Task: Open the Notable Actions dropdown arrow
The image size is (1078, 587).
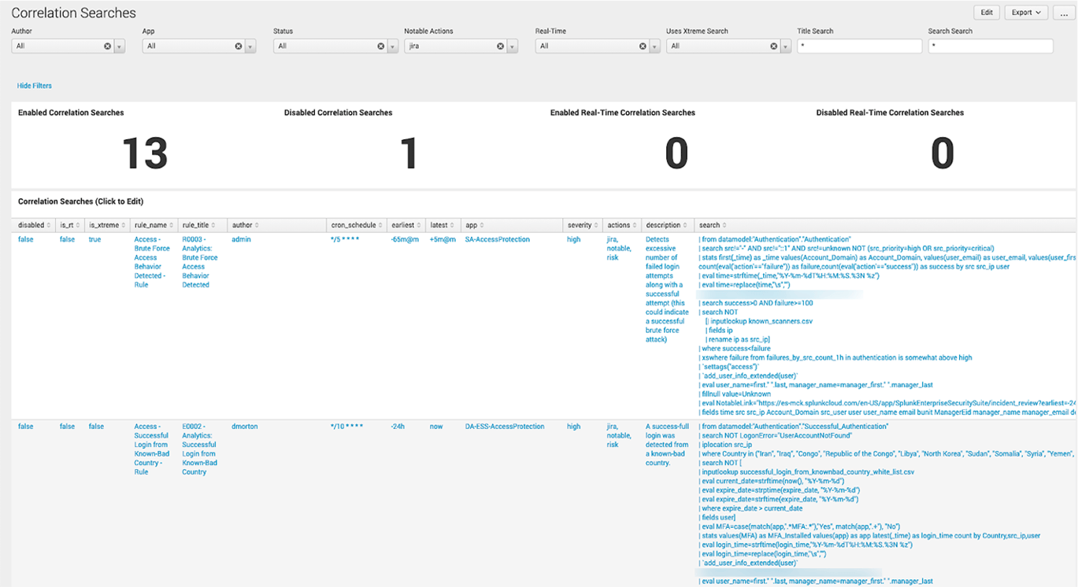Action: coord(512,46)
